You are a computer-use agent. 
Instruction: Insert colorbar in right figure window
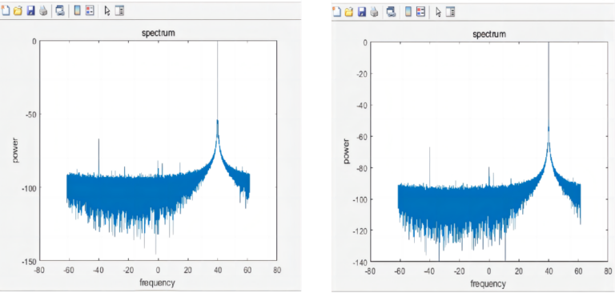click(408, 12)
